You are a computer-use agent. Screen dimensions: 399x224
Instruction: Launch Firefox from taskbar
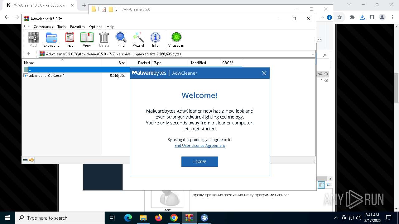coord(158,218)
